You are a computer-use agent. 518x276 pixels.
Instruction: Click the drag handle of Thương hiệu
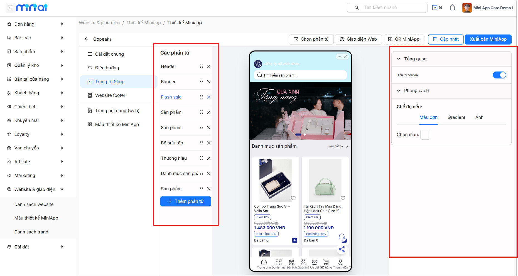point(202,158)
